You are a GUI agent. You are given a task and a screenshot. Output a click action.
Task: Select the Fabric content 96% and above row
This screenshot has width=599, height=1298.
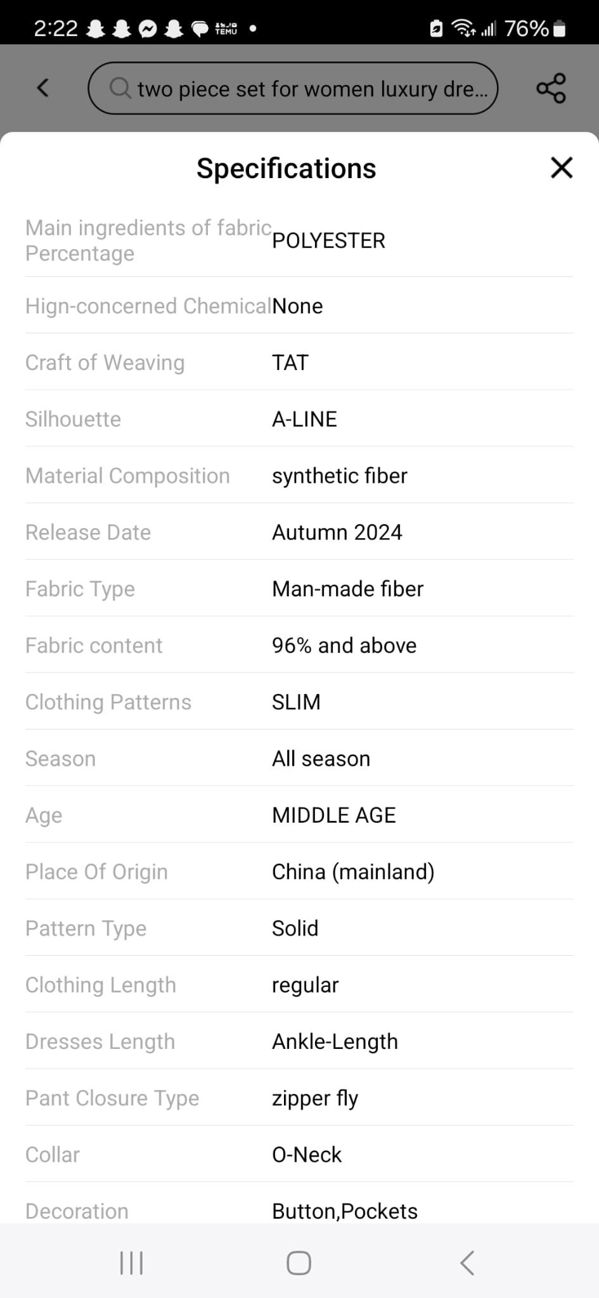(x=299, y=645)
